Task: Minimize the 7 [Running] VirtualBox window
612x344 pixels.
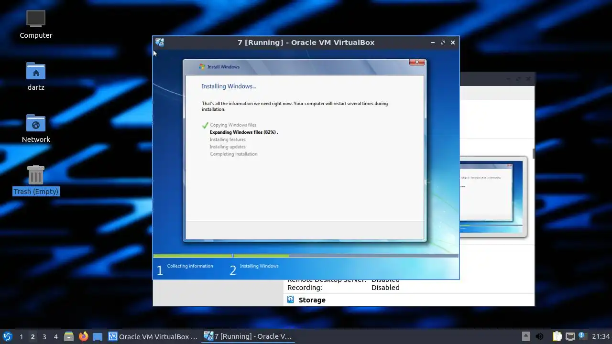Action: (x=433, y=43)
